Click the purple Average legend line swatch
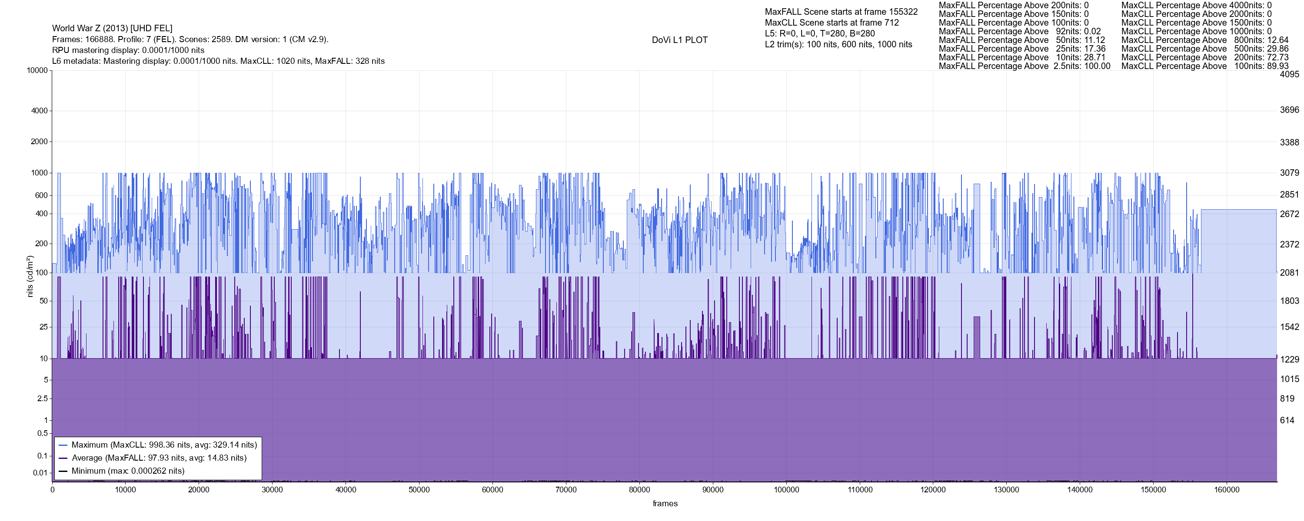1304x521 pixels. click(x=63, y=458)
